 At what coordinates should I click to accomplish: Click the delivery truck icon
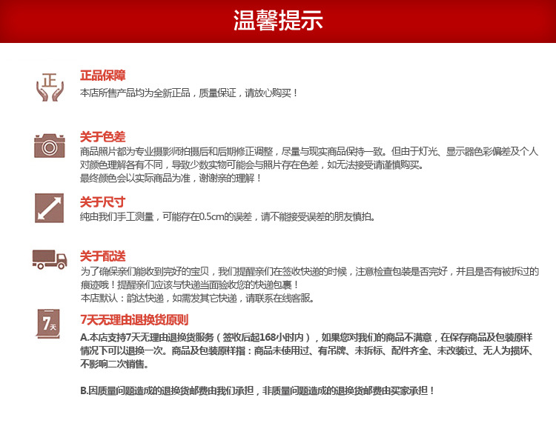click(50, 259)
